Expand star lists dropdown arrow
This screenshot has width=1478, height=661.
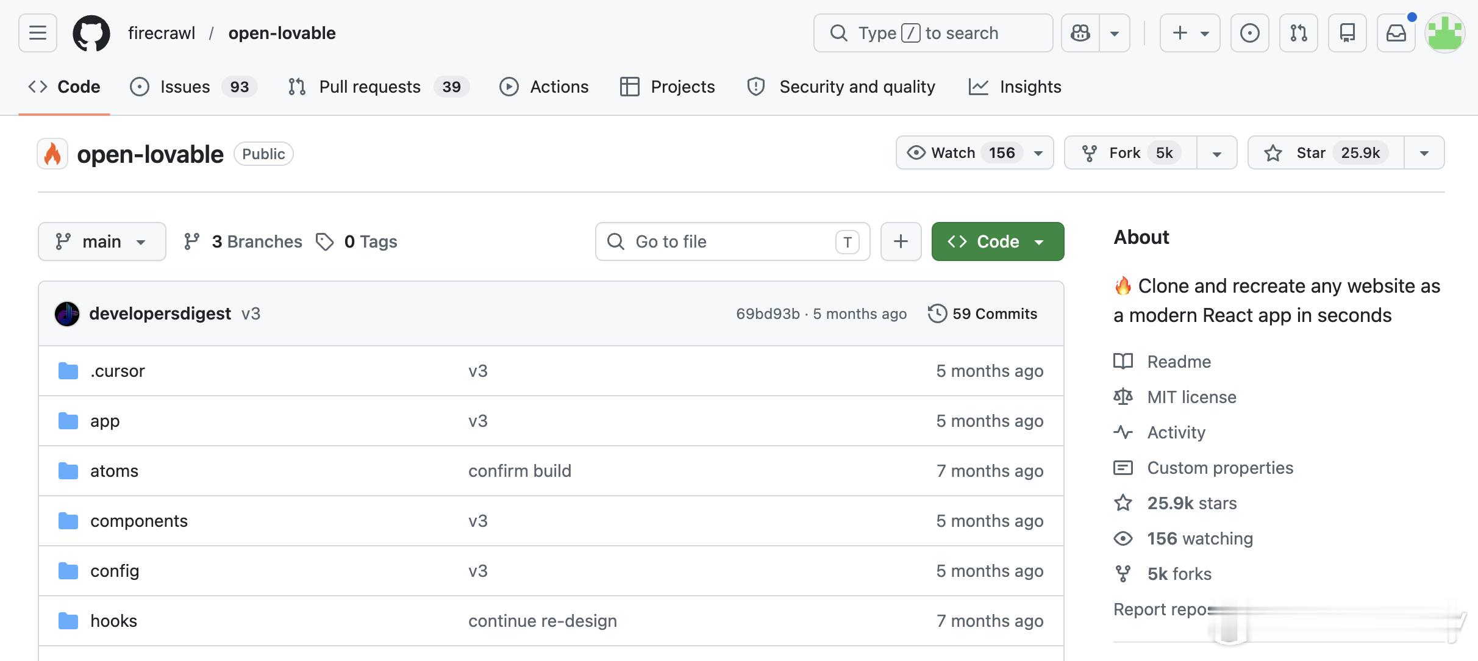click(x=1424, y=152)
